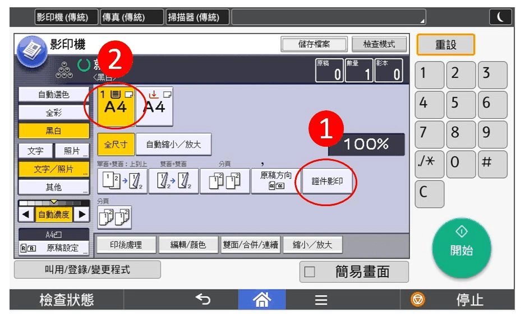
Task: Tap keypad number 8
Action: [461, 134]
